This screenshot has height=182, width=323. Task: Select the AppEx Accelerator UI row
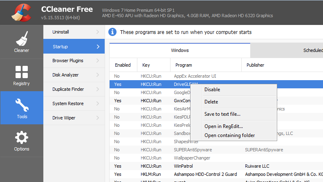coord(216,76)
